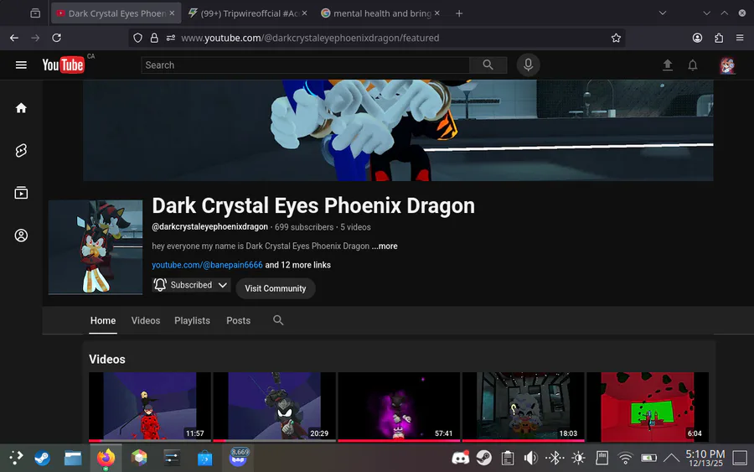Viewport: 754px width, 472px height.
Task: Open the account avatar menu
Action: tap(727, 65)
